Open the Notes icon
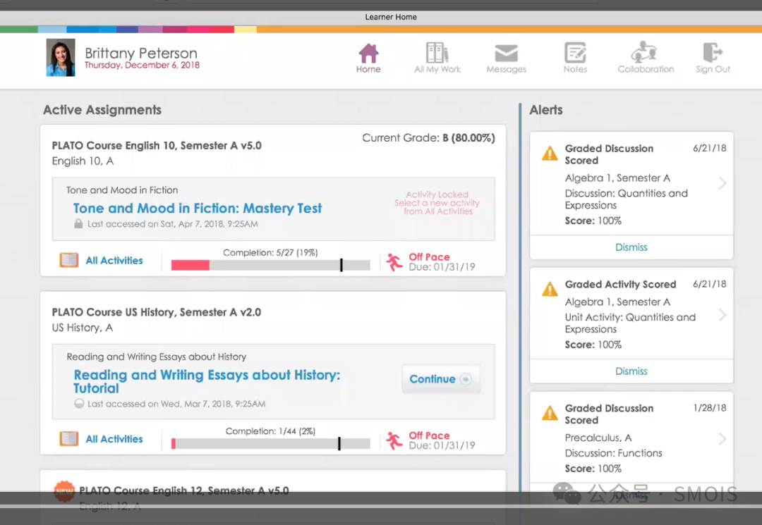The width and height of the screenshot is (762, 525). 575,54
